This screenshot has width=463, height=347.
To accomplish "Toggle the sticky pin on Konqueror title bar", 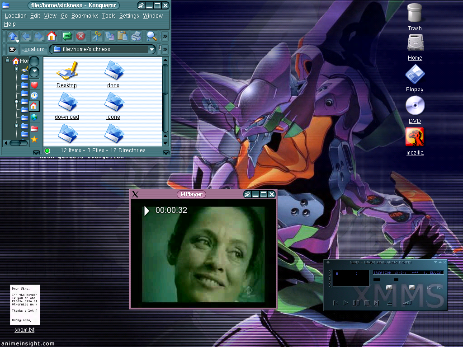I will tap(141, 5).
